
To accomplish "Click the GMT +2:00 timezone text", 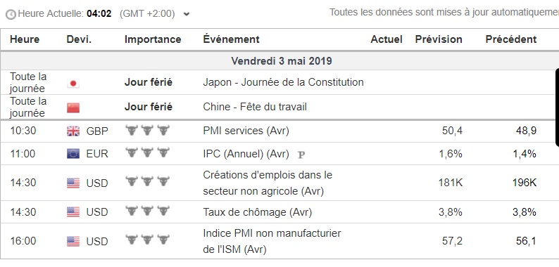I will 147,14.
